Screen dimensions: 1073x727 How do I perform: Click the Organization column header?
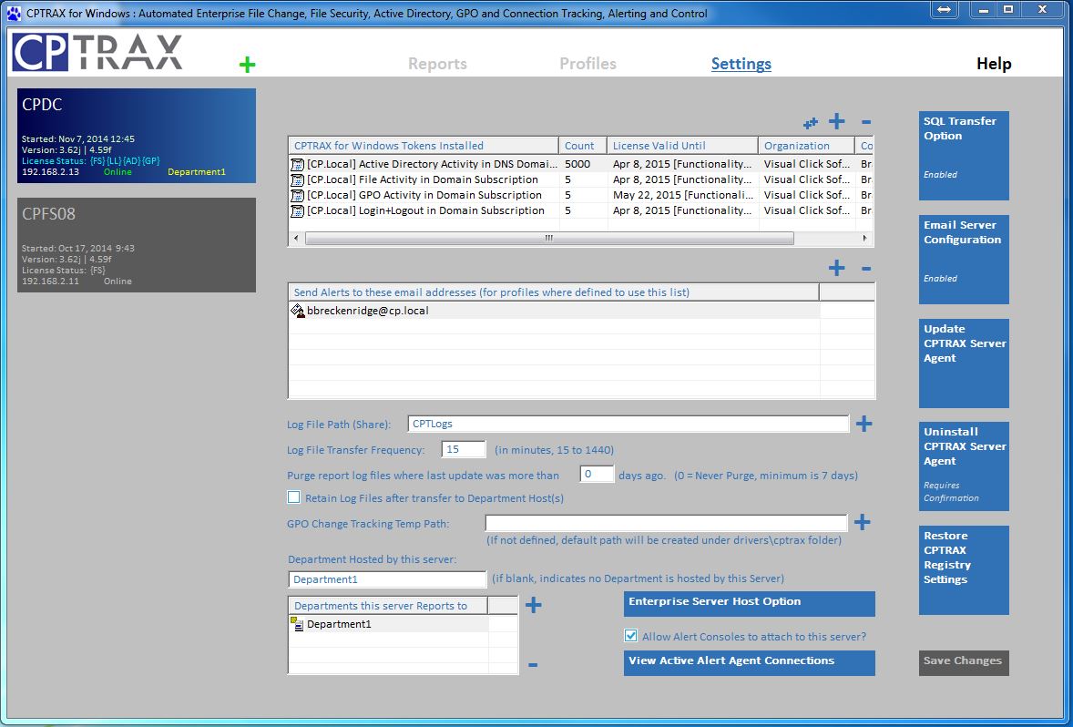(x=806, y=145)
